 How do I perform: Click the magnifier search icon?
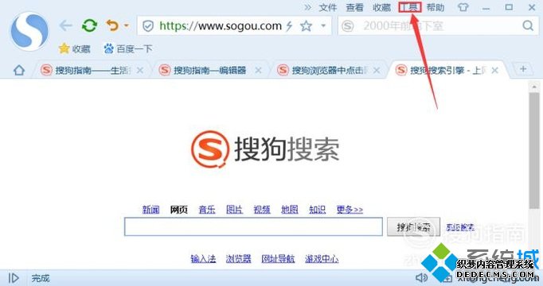[x=528, y=25]
